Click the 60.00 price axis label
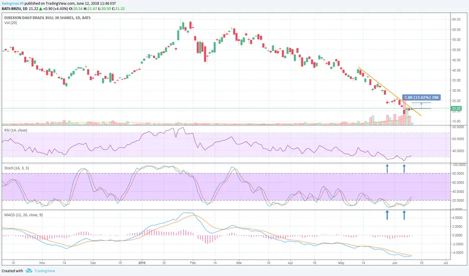Image resolution: width=469 pixels, height=276 pixels. click(456, 30)
